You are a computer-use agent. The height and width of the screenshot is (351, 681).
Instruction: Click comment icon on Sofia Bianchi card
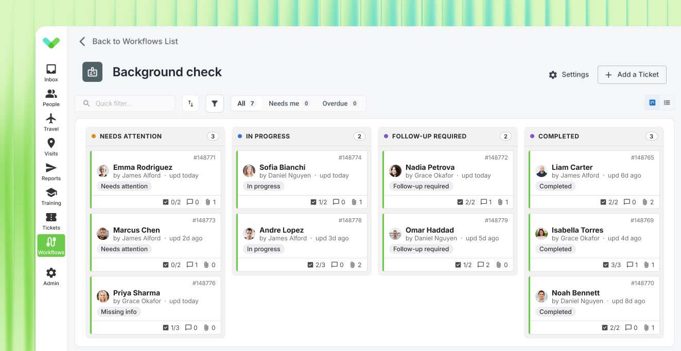pyautogui.click(x=336, y=202)
